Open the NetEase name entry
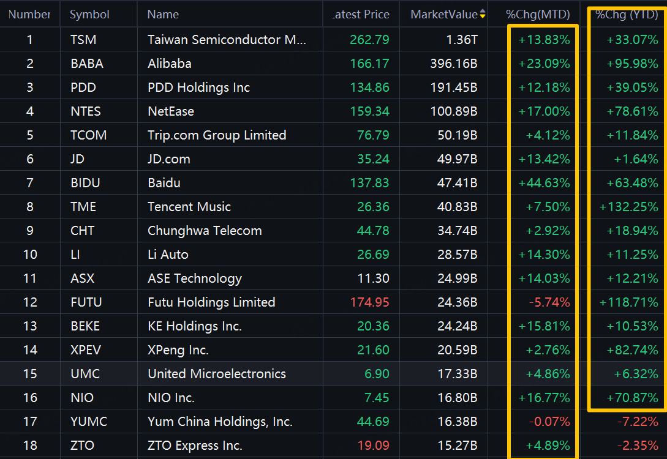Image resolution: width=667 pixels, height=459 pixels. point(171,111)
